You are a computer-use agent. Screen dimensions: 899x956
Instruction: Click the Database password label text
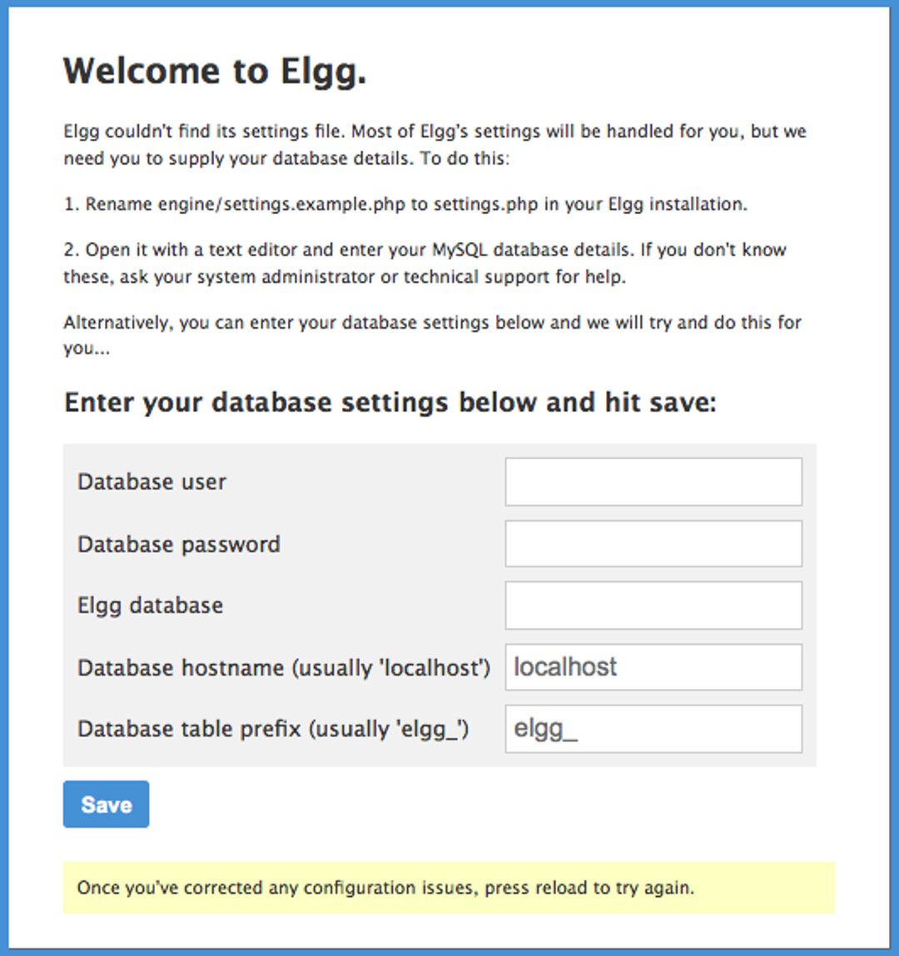click(178, 542)
